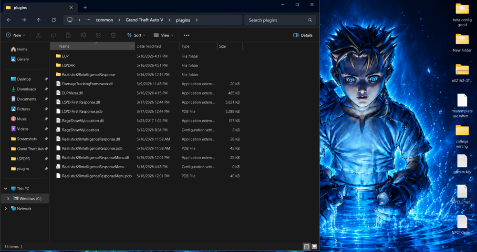Select LSPDFR folder in file list

tap(65, 65)
